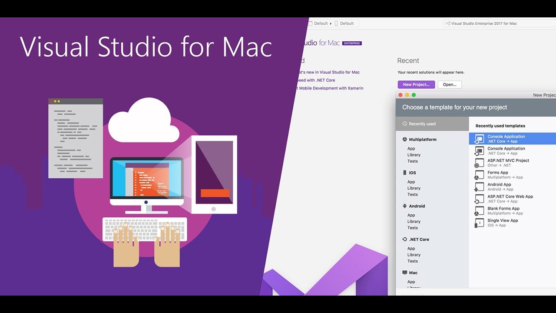The height and width of the screenshot is (313, 556).
Task: Choose App under Mac
Action: (411, 282)
